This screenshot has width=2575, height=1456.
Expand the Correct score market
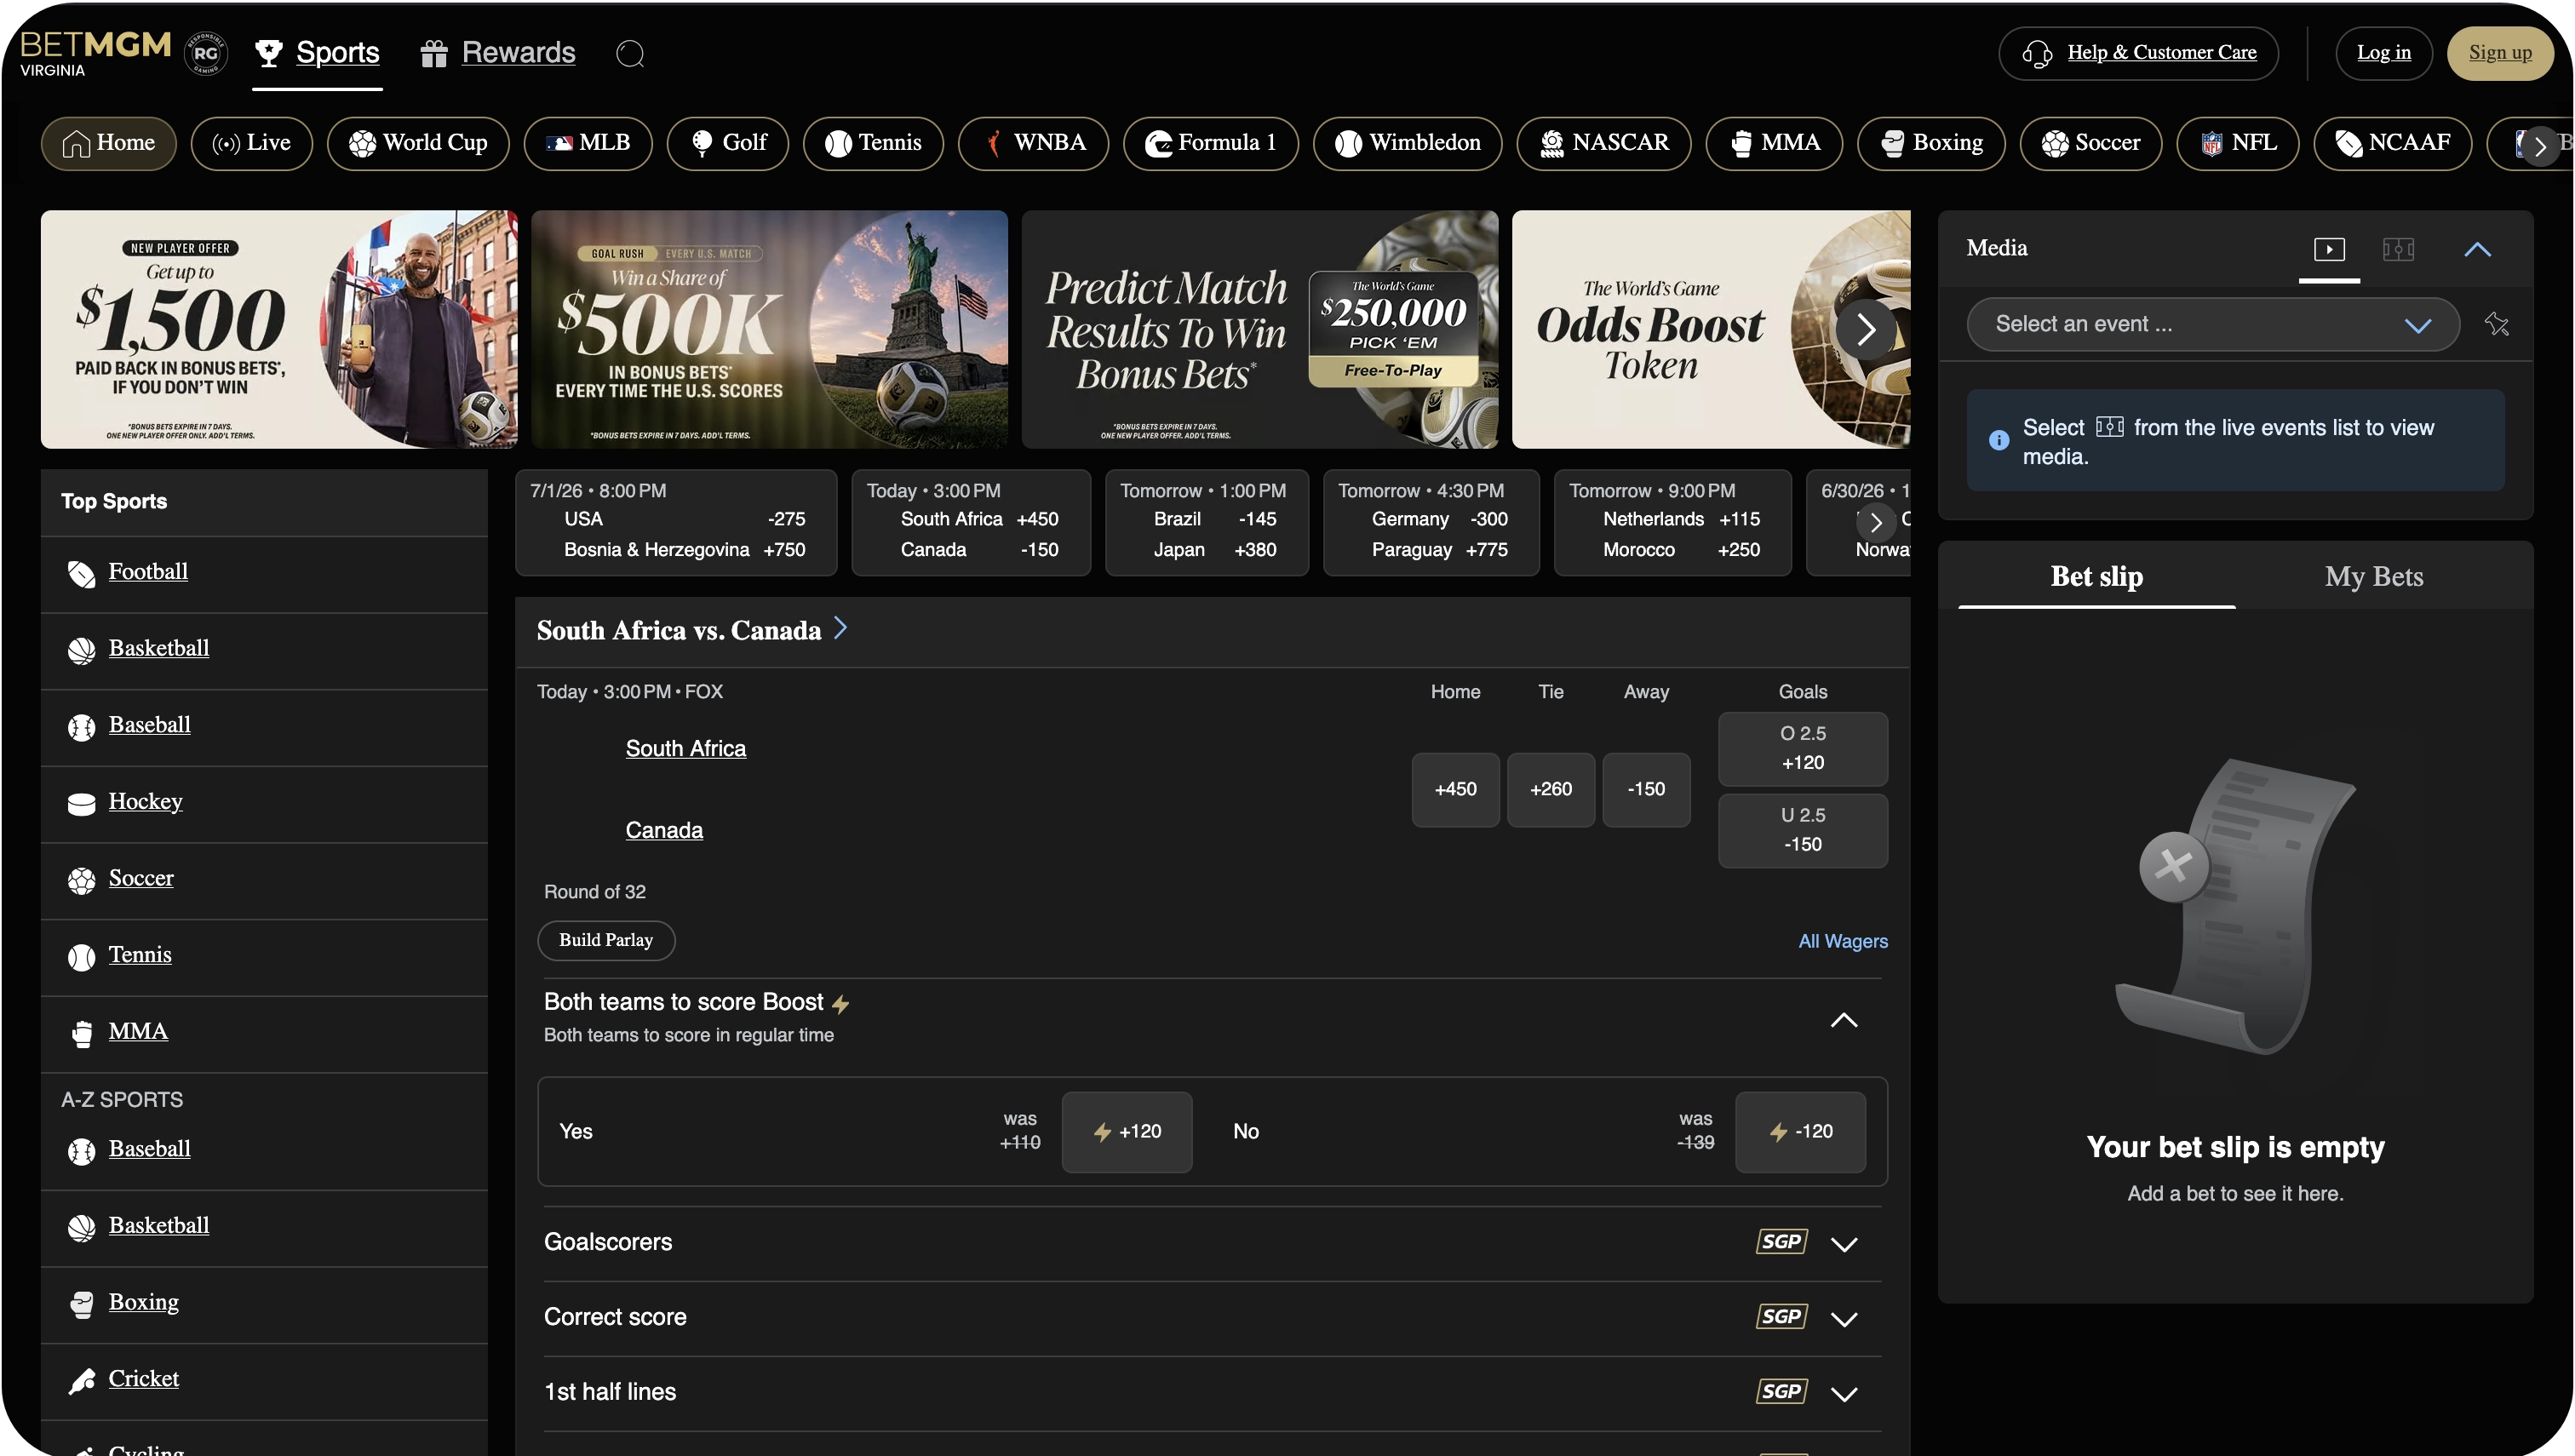coord(1843,1319)
